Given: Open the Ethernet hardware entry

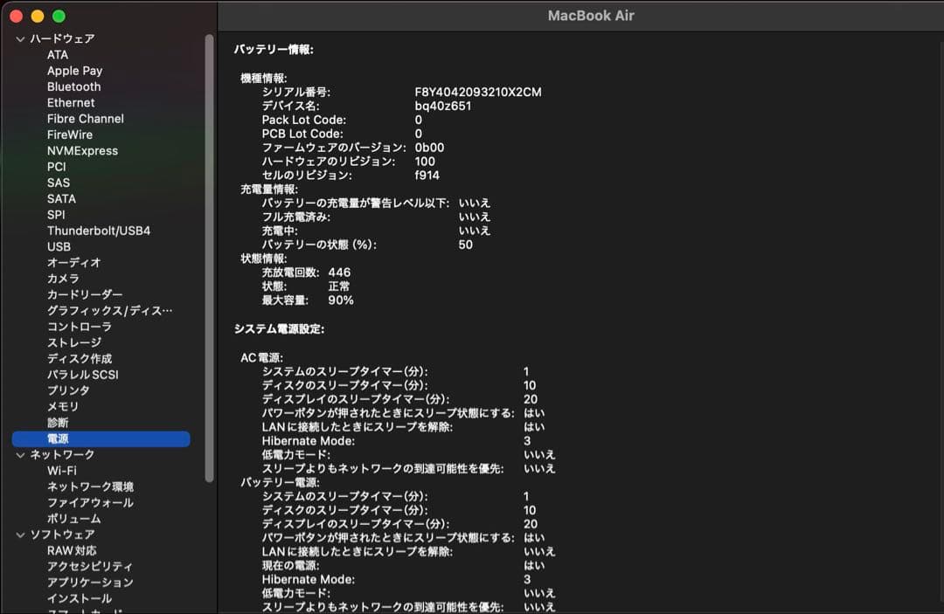Looking at the screenshot, I should 70,102.
